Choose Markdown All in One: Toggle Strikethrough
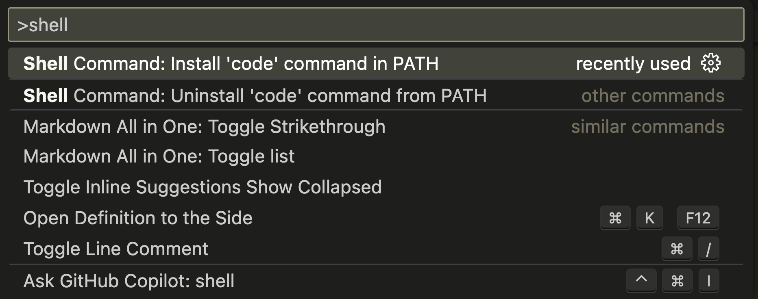This screenshot has width=758, height=299. tap(376, 126)
